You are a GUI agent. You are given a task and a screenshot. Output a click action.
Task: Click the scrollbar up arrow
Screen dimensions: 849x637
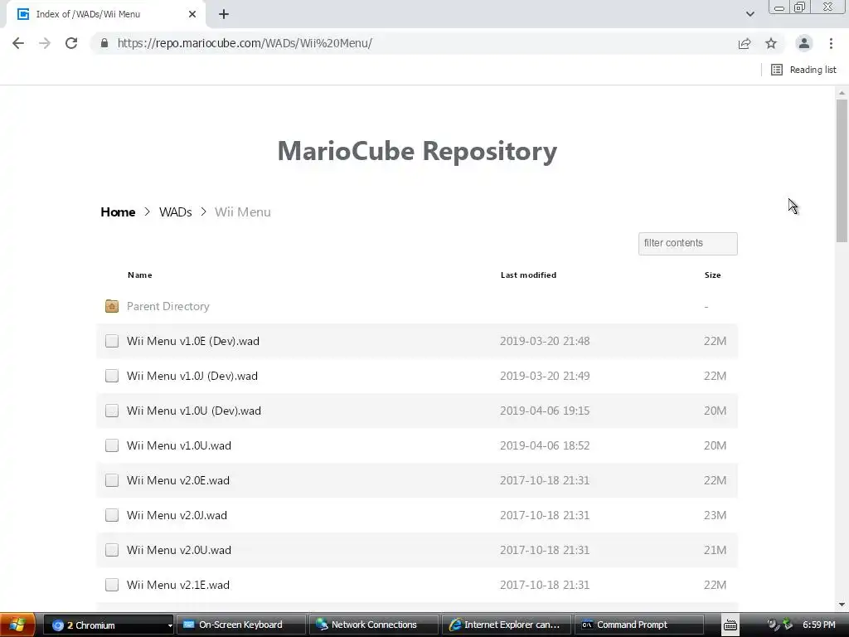(842, 93)
